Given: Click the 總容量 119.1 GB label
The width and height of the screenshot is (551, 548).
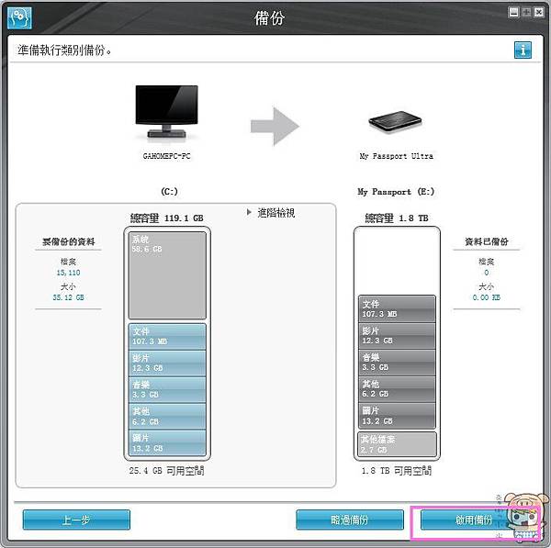Looking at the screenshot, I should 167,218.
